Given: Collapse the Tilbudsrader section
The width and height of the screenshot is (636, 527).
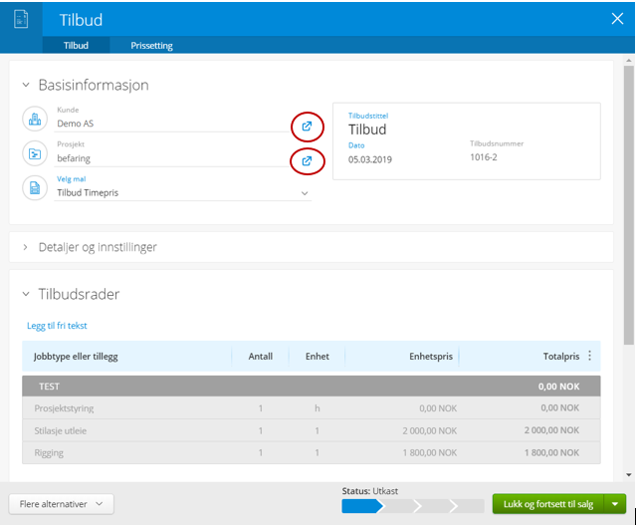Looking at the screenshot, I should [26, 294].
